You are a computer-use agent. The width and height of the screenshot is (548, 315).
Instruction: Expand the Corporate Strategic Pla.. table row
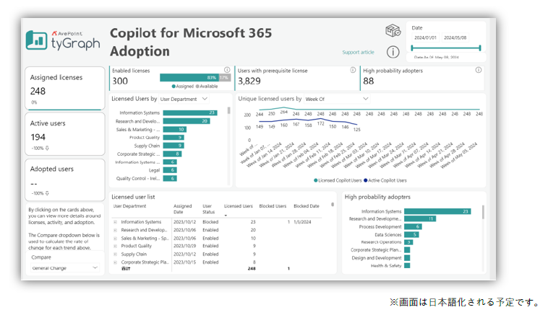point(115,262)
